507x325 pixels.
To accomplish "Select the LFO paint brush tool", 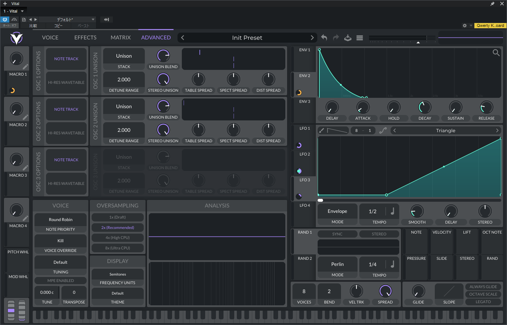I will tap(322, 130).
